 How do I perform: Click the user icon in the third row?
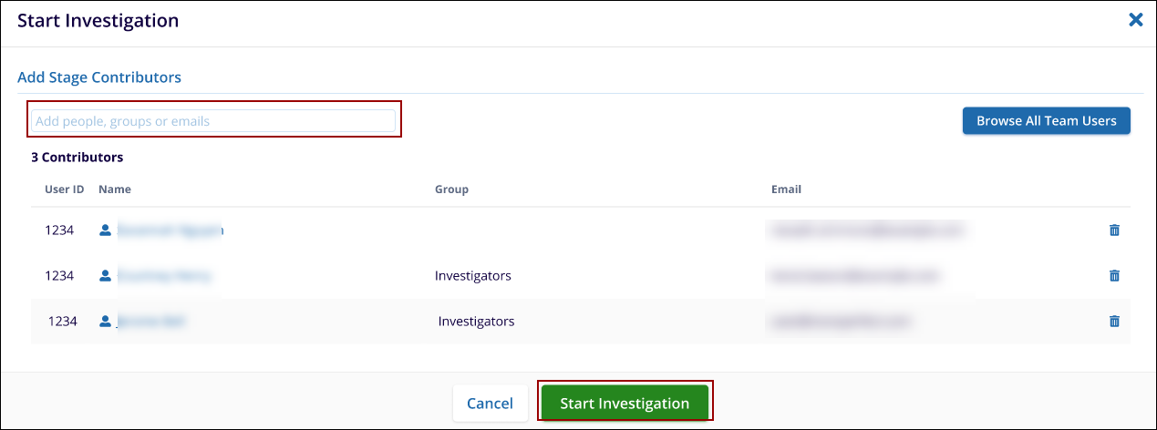point(106,321)
